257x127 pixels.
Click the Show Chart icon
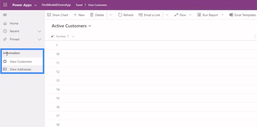click(49, 15)
